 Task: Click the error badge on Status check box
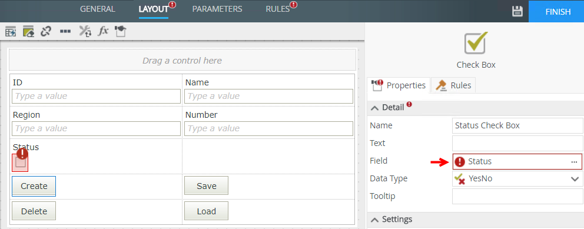pos(22,154)
